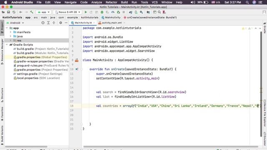Open the Gradle side panel tab

tap(265, 28)
